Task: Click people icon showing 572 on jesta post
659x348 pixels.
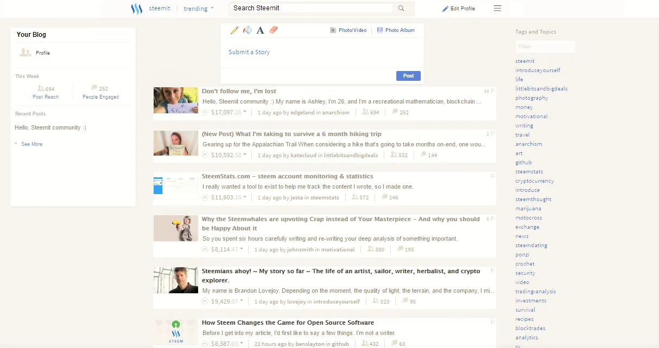Action: [355, 197]
